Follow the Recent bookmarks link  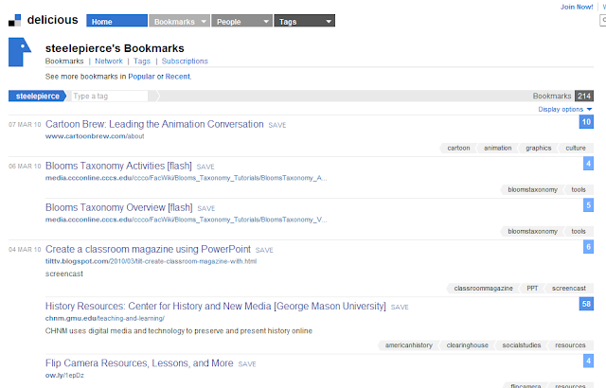(x=178, y=77)
